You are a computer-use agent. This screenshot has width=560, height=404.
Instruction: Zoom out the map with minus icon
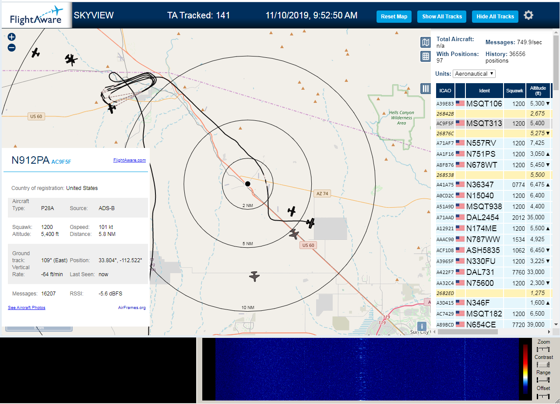pyautogui.click(x=12, y=48)
